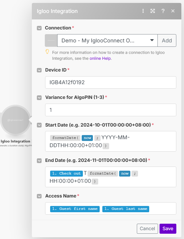Open help via the question mark icon

(163, 11)
